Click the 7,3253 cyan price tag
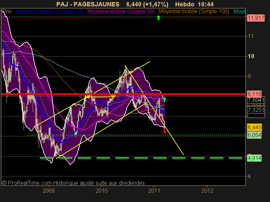 pos(256,110)
